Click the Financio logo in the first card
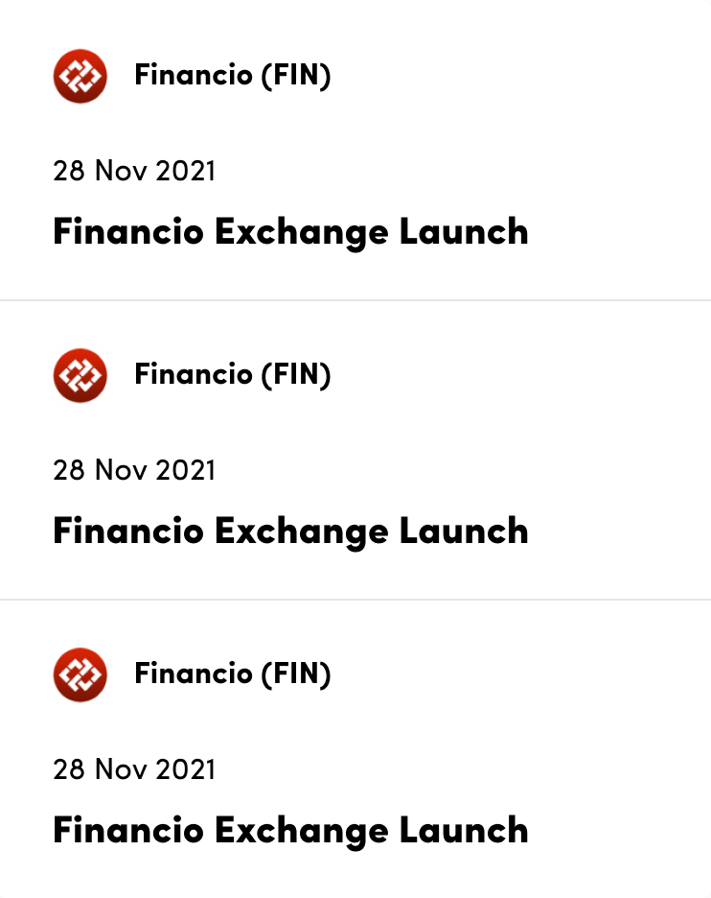Screen dimensions: 711x898 tap(80, 76)
